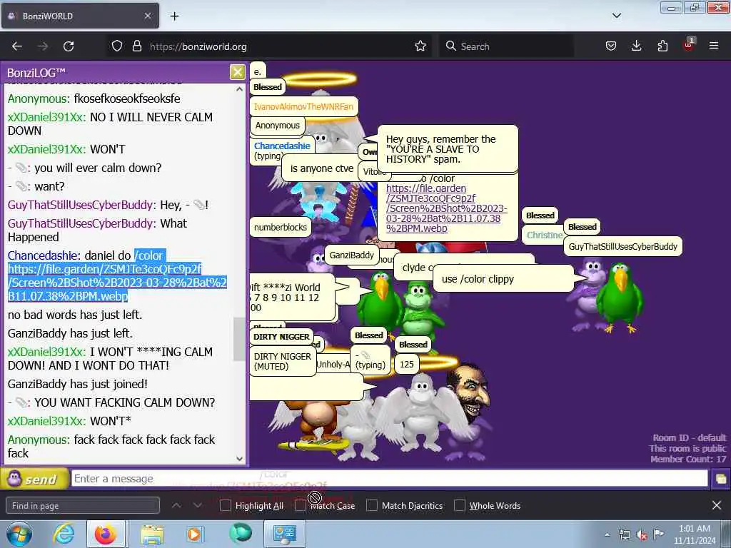Toggle the Match Case checkbox

(301, 506)
